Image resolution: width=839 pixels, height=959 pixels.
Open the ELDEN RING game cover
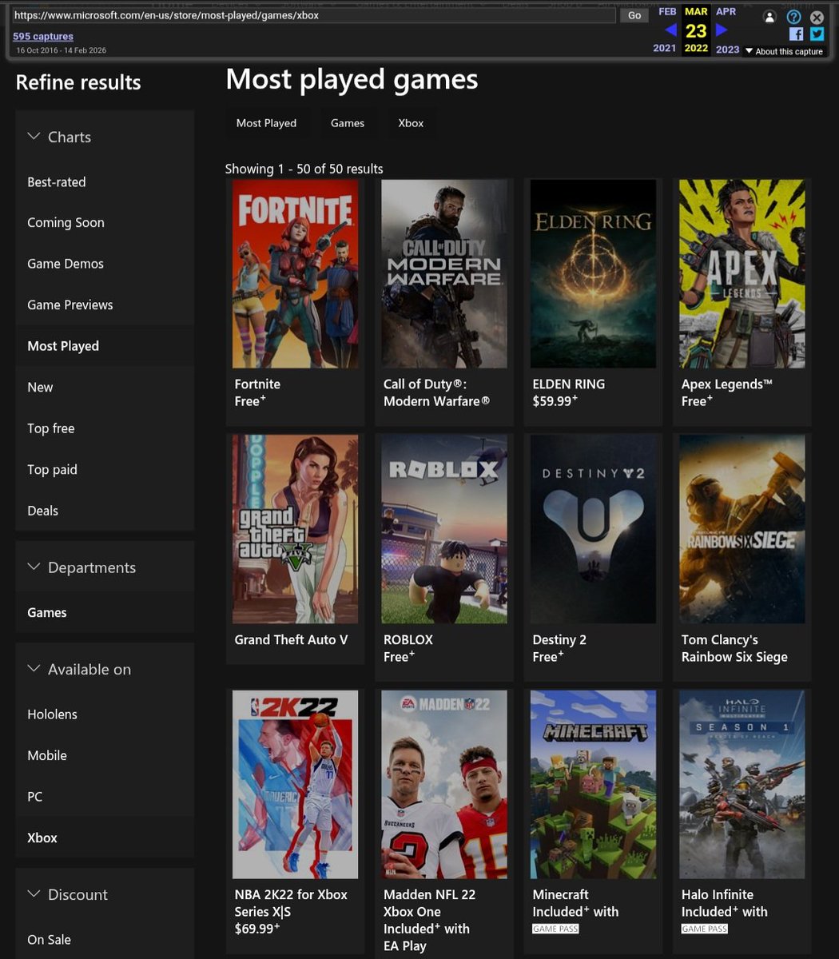594,273
